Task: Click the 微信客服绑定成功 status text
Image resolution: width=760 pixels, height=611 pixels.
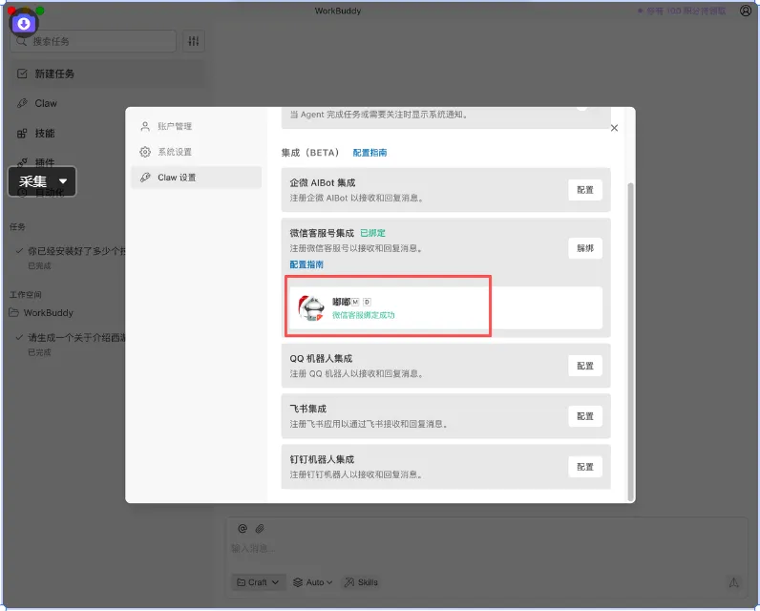Action: coord(364,315)
